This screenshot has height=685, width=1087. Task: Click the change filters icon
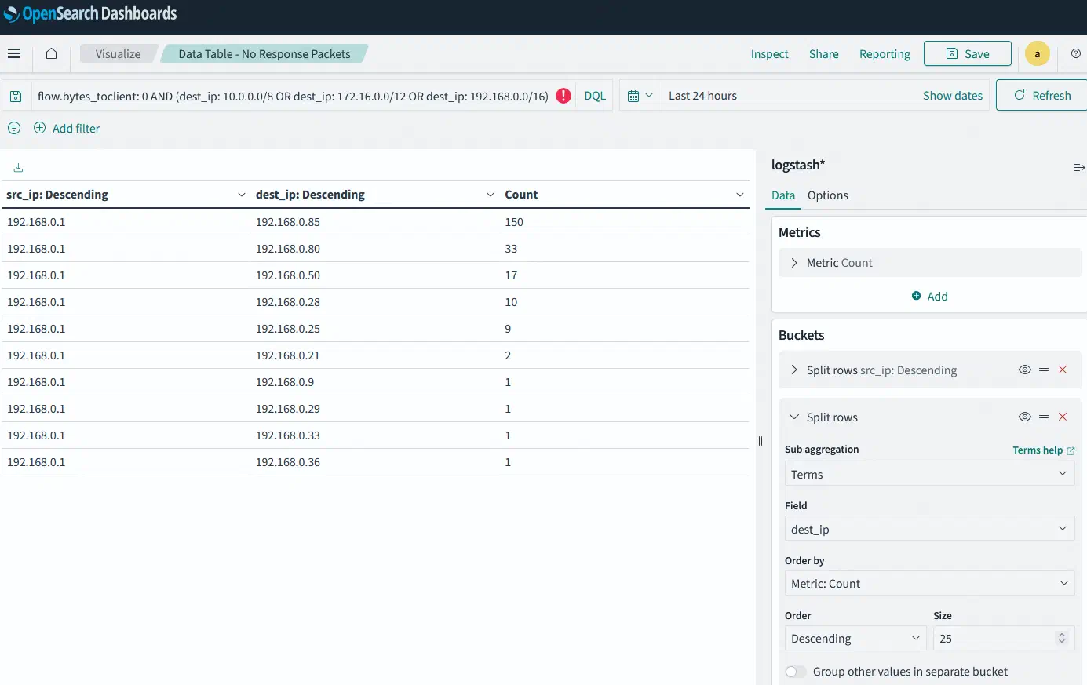(14, 128)
